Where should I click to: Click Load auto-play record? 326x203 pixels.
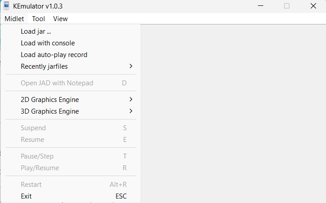(54, 55)
